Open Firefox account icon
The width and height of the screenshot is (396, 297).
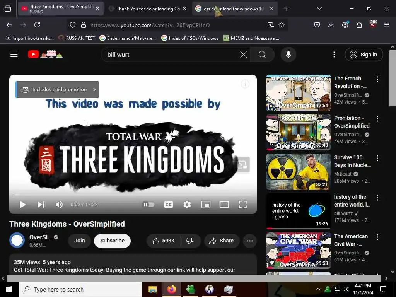point(345,25)
